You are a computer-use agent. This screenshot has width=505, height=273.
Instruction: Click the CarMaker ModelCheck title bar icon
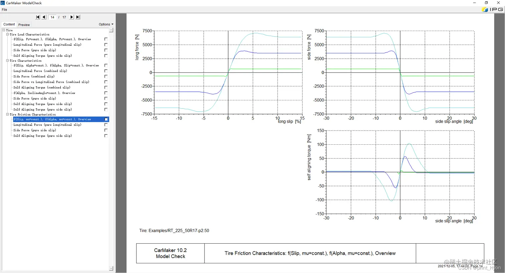(x=3, y=3)
